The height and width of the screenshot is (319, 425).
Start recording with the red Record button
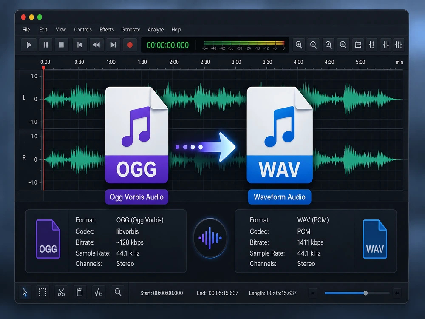coord(130,45)
